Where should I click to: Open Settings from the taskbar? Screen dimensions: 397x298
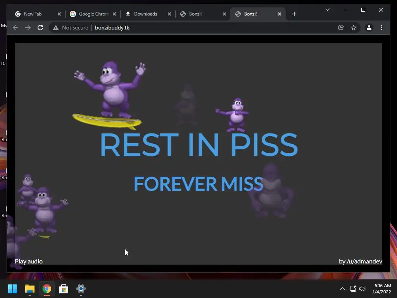tap(81, 289)
